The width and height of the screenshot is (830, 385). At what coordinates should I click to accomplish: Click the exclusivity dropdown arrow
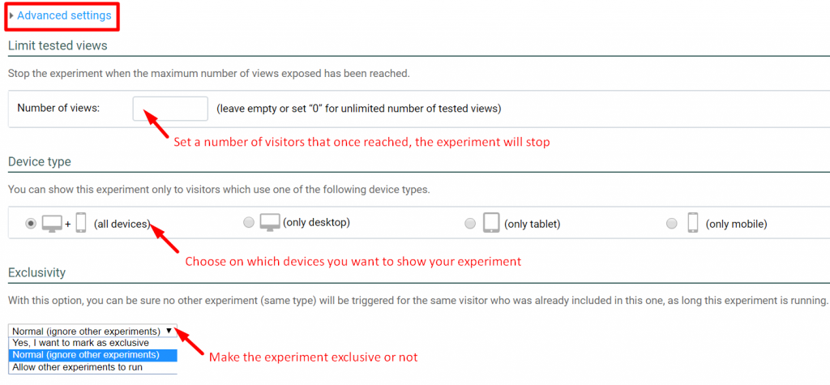point(168,331)
